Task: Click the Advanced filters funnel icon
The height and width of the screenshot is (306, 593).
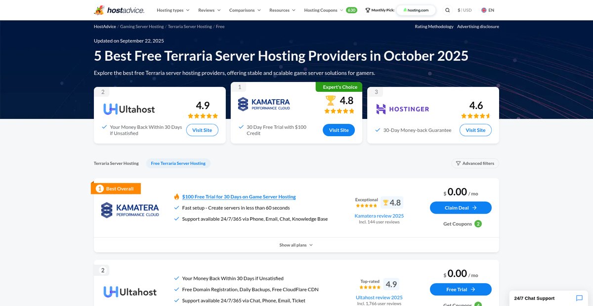Action: pyautogui.click(x=458, y=163)
